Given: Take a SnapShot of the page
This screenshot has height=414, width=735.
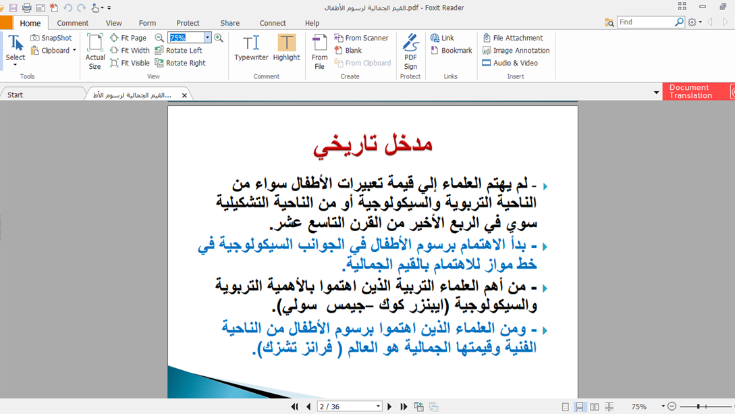Looking at the screenshot, I should [x=51, y=38].
